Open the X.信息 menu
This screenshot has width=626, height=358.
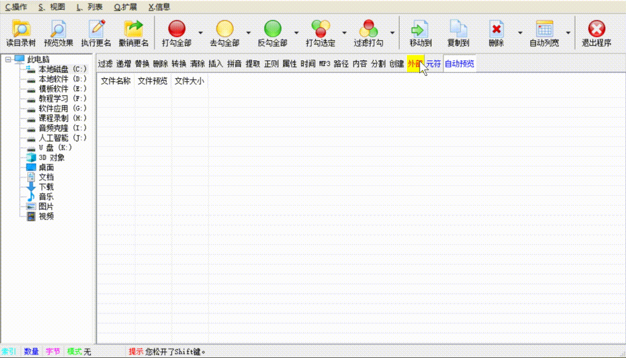pyautogui.click(x=159, y=7)
